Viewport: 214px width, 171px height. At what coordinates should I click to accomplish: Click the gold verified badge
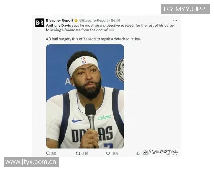click(x=76, y=21)
